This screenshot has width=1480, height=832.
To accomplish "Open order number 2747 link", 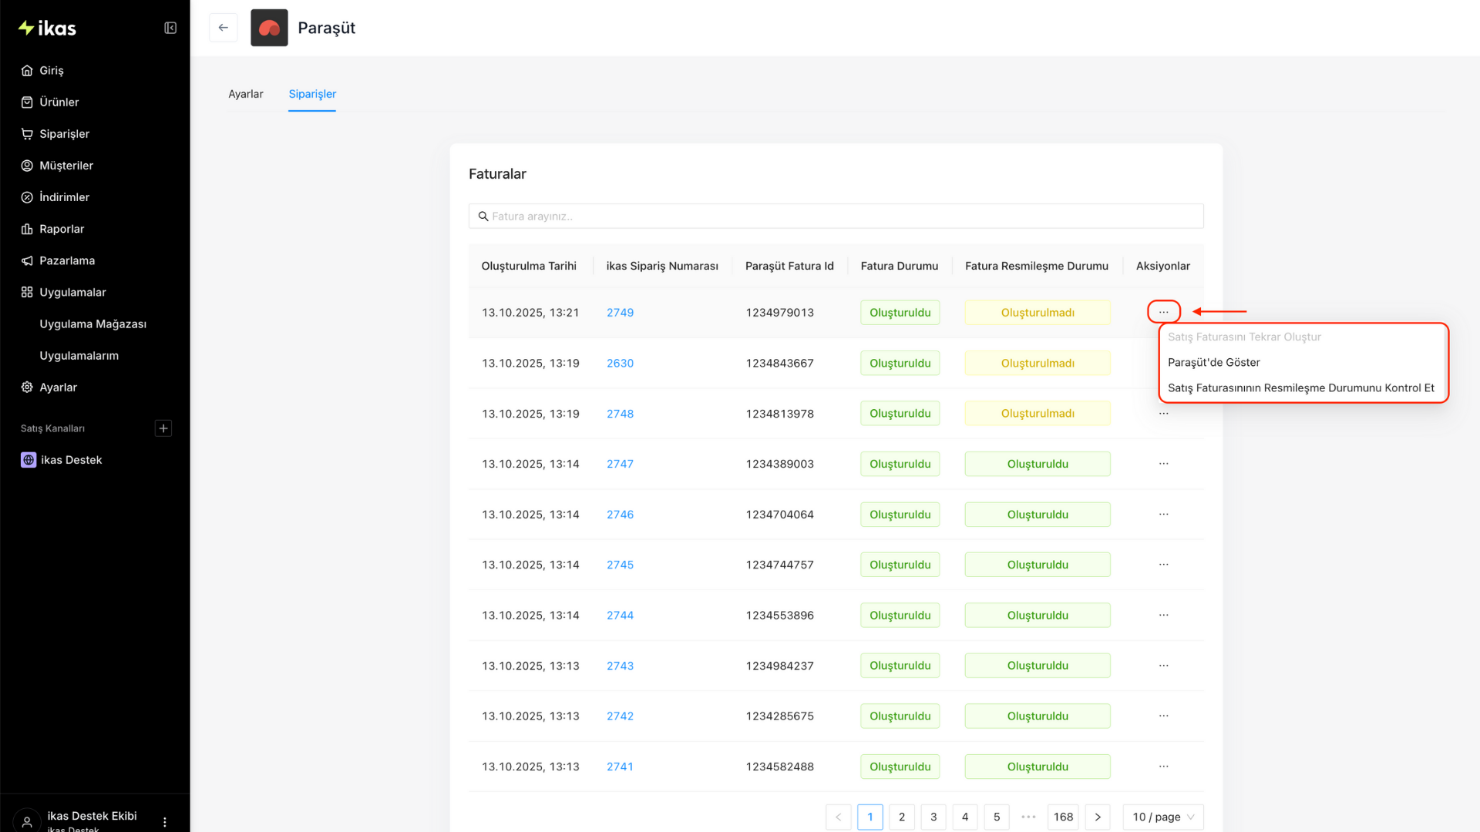I will pyautogui.click(x=620, y=464).
